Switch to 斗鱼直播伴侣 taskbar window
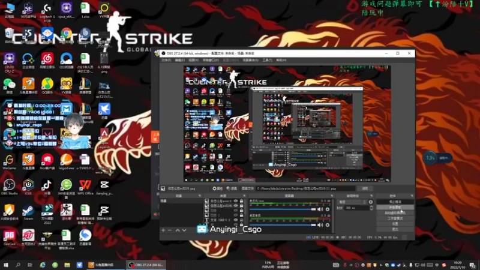The height and width of the screenshot is (270, 480). (x=104, y=265)
